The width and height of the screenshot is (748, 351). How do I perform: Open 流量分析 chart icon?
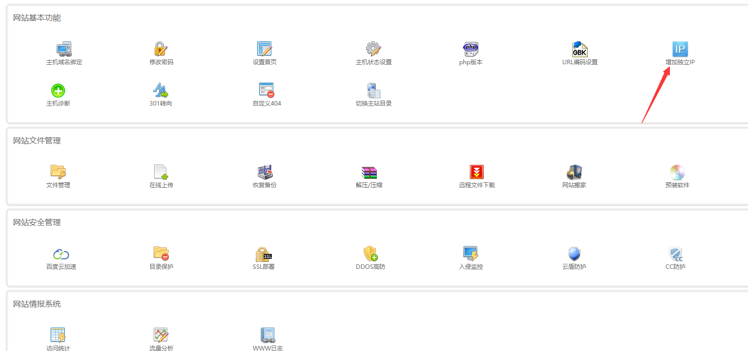click(x=161, y=335)
